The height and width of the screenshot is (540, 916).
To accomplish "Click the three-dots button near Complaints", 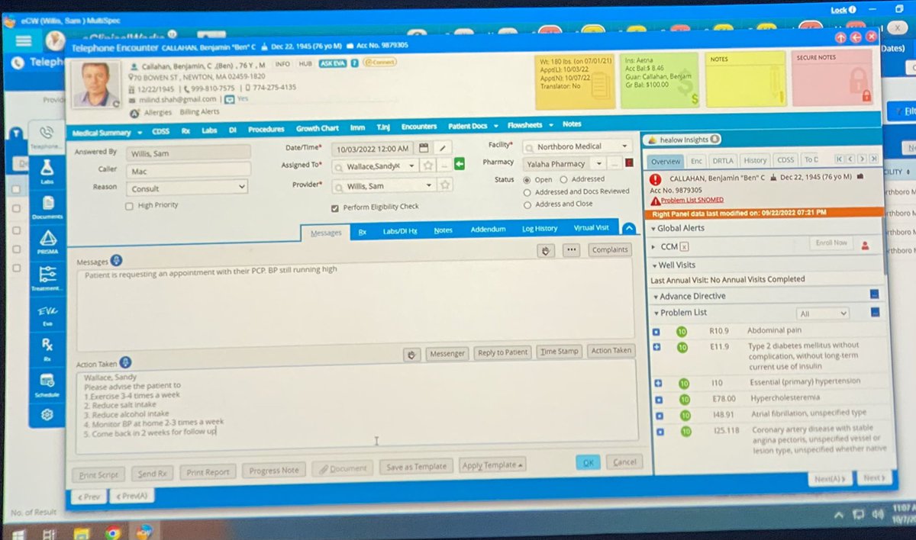I will [x=572, y=250].
